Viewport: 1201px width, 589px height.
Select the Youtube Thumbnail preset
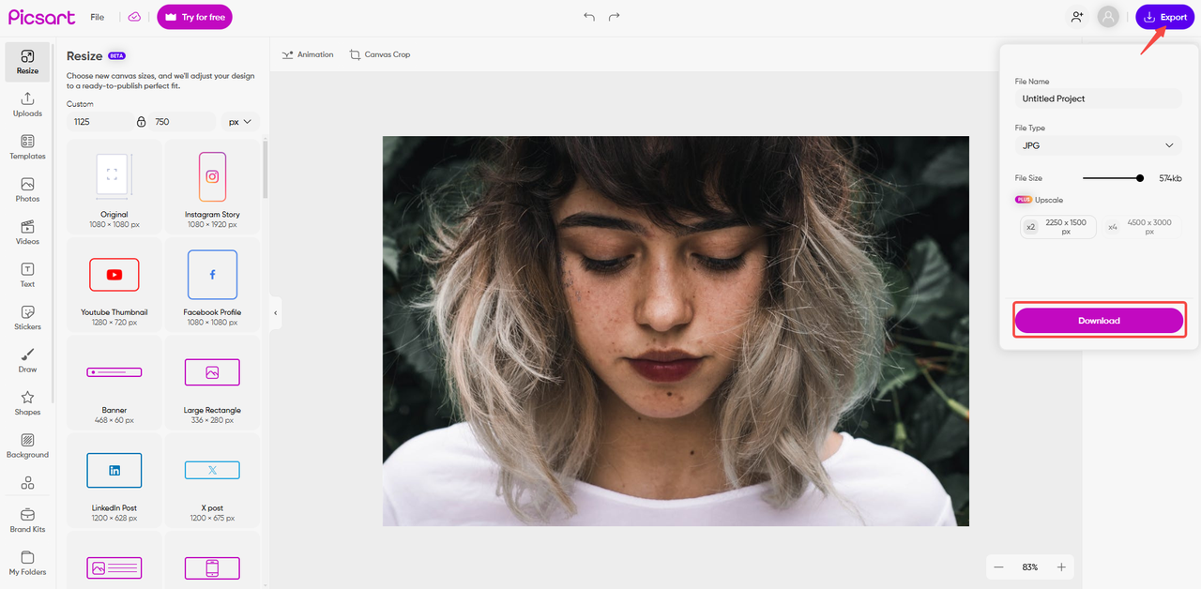point(114,284)
